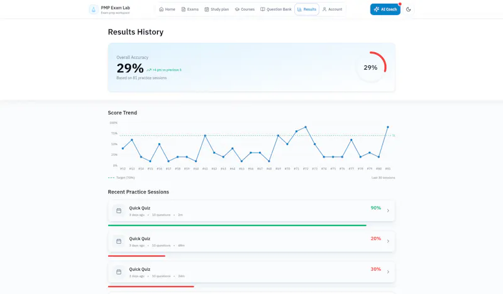Click the Overall Accuracy label
Screen dimensions: 503x294
click(x=132, y=57)
